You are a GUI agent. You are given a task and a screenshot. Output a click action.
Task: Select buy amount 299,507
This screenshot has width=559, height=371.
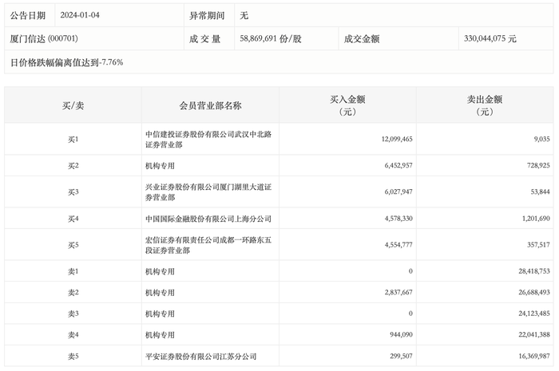pos(401,356)
